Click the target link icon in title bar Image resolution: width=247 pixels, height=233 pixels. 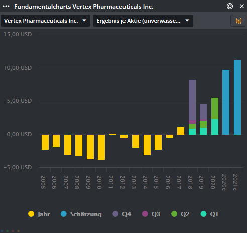pyautogui.click(x=230, y=6)
